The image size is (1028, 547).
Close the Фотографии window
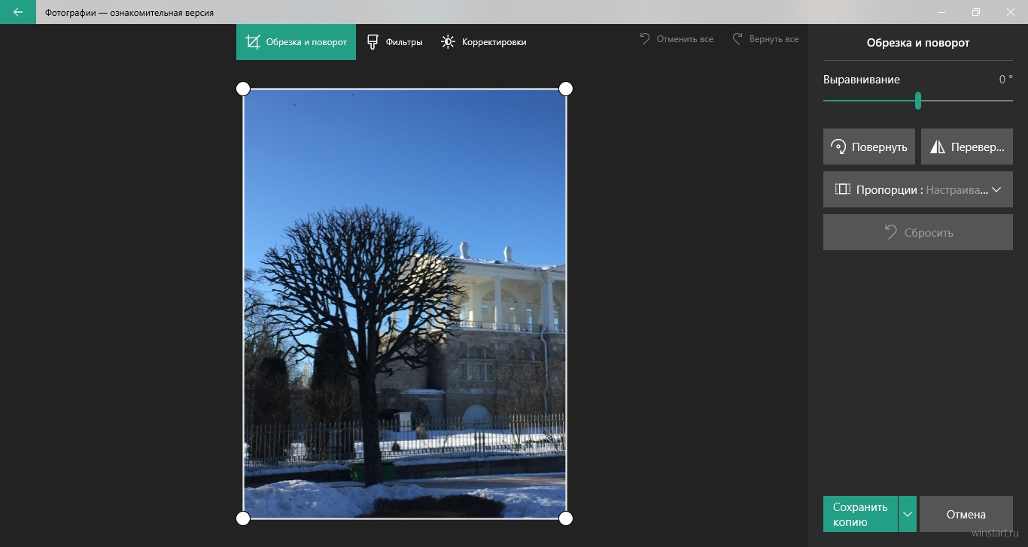tap(1010, 12)
